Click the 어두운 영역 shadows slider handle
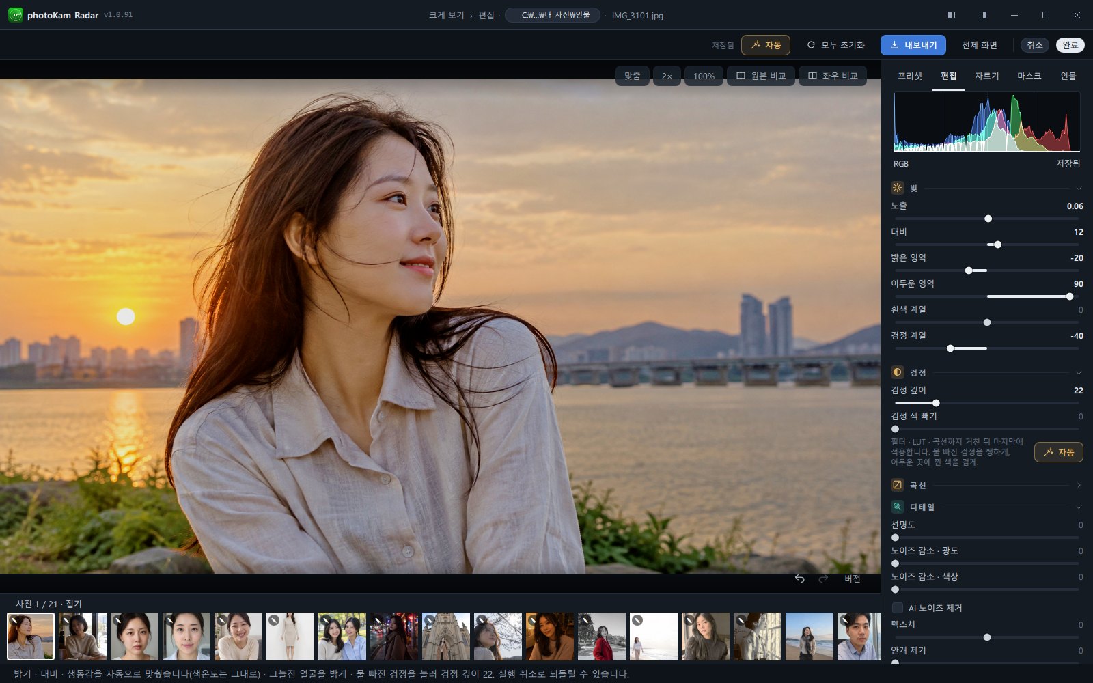1093x683 pixels. 1070,296
